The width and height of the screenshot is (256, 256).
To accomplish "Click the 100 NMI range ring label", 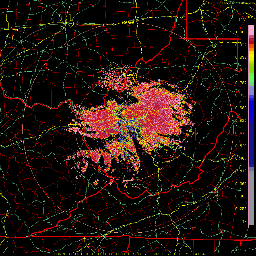I will 128,22.
